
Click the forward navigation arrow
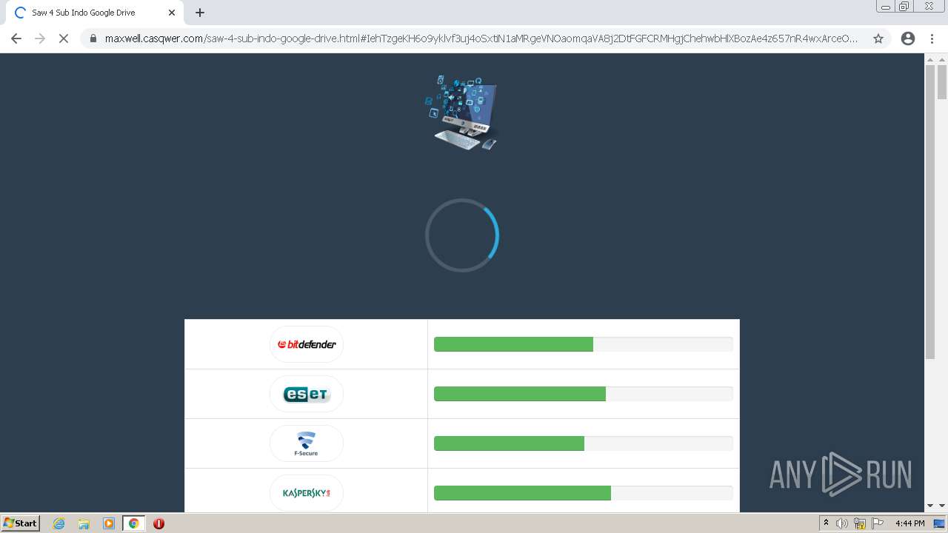tap(40, 38)
